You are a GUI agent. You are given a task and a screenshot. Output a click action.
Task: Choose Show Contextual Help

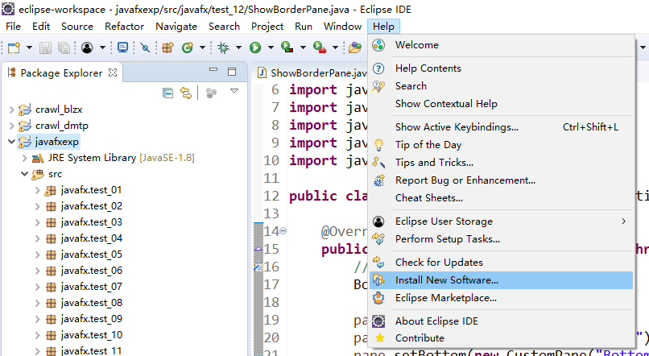point(501,103)
